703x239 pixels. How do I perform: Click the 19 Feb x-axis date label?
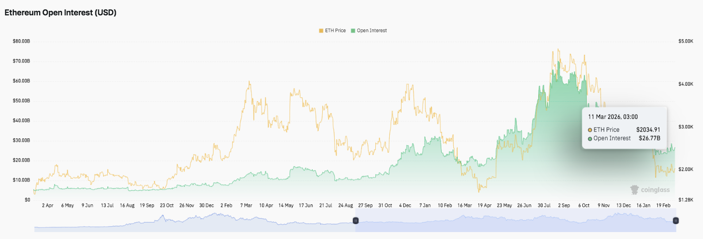tap(665, 205)
